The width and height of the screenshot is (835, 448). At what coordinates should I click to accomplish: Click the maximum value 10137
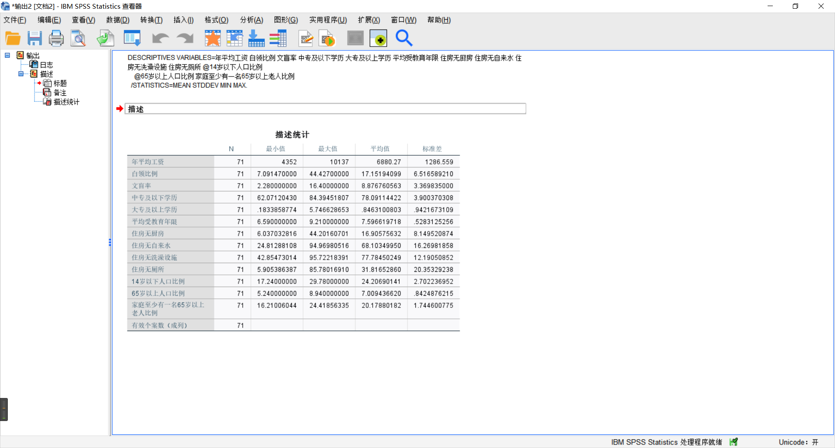(x=339, y=162)
